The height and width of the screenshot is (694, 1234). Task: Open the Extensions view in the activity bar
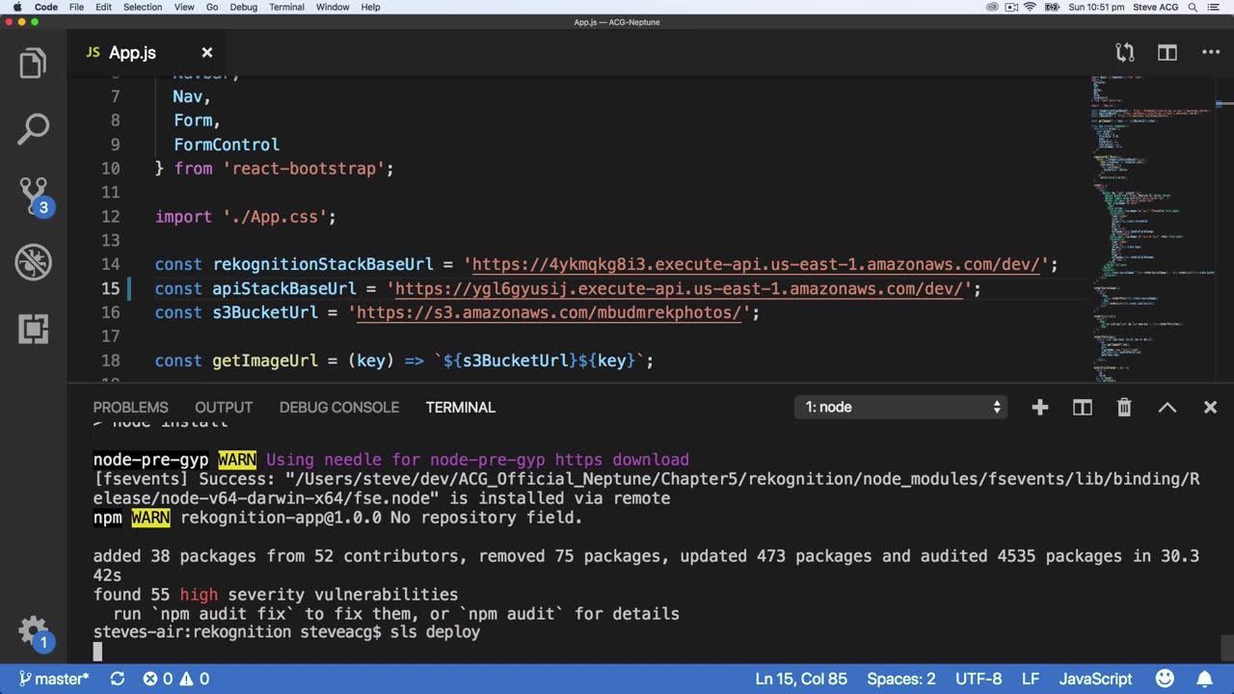click(33, 329)
